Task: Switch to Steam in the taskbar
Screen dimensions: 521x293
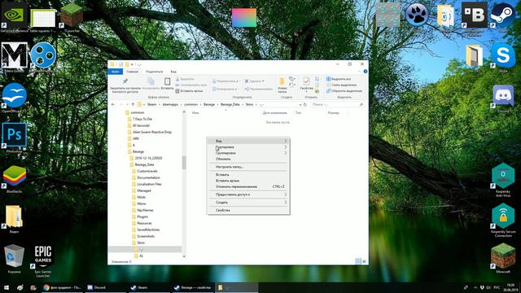Action: (x=149, y=287)
